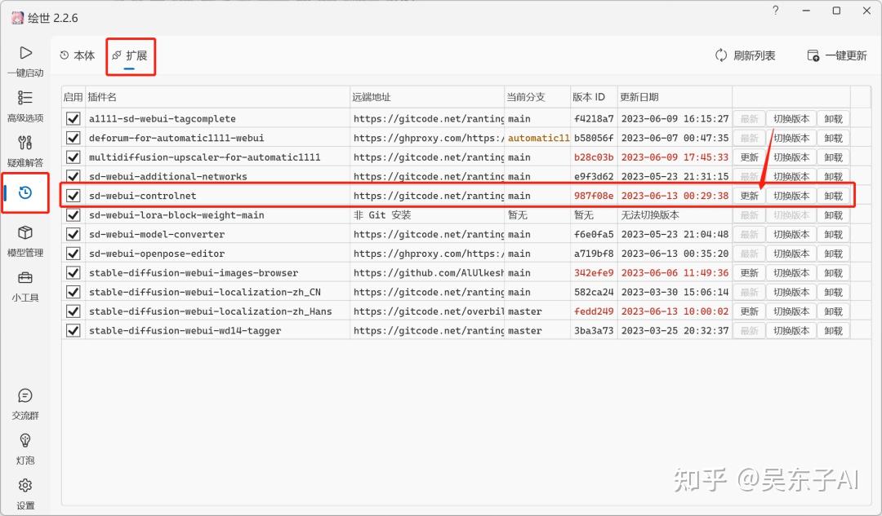Screen dimensions: 882x516
Task: Update the sd-webui-controlnet extension
Action: (749, 196)
